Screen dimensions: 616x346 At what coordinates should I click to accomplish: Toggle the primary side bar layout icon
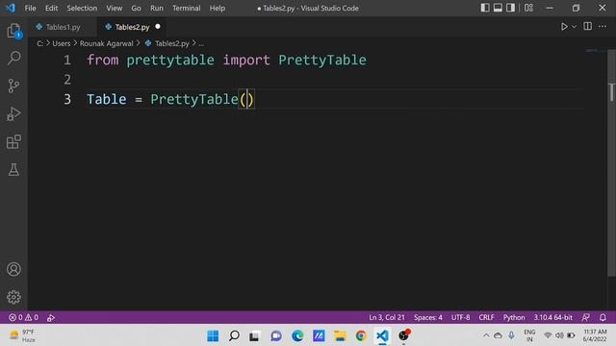[x=485, y=8]
